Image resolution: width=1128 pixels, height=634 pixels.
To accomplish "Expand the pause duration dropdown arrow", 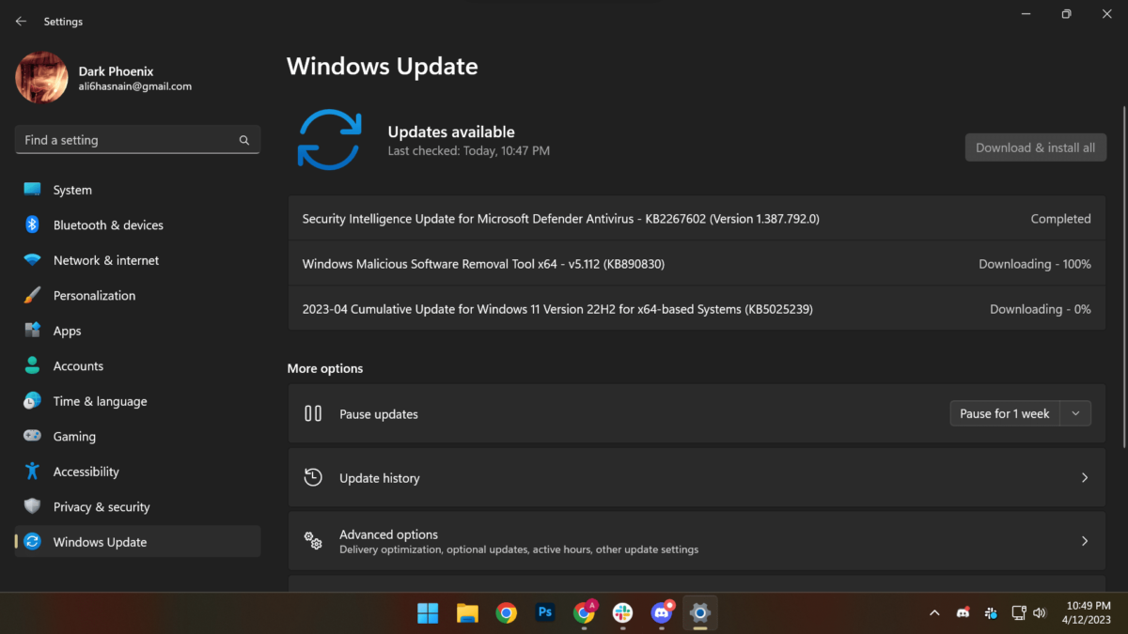I will point(1075,413).
